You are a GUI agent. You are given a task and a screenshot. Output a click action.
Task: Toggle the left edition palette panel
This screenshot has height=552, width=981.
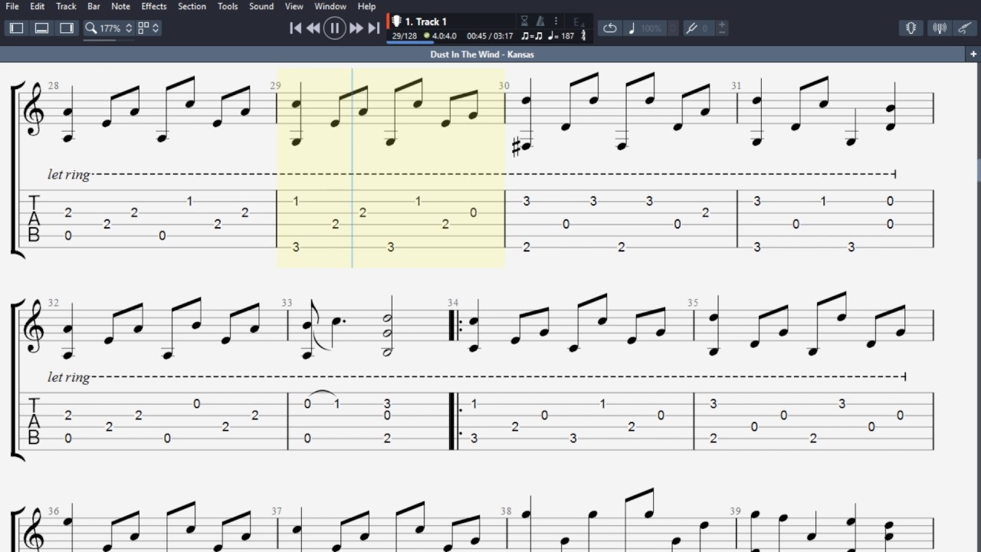pyautogui.click(x=17, y=28)
